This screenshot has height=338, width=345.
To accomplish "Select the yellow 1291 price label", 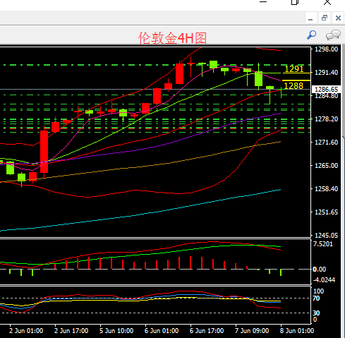I will click(294, 69).
